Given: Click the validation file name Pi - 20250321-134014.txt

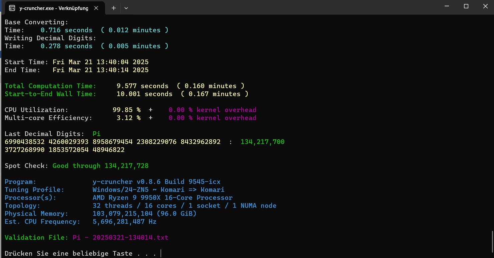Looking at the screenshot, I should tap(120, 237).
